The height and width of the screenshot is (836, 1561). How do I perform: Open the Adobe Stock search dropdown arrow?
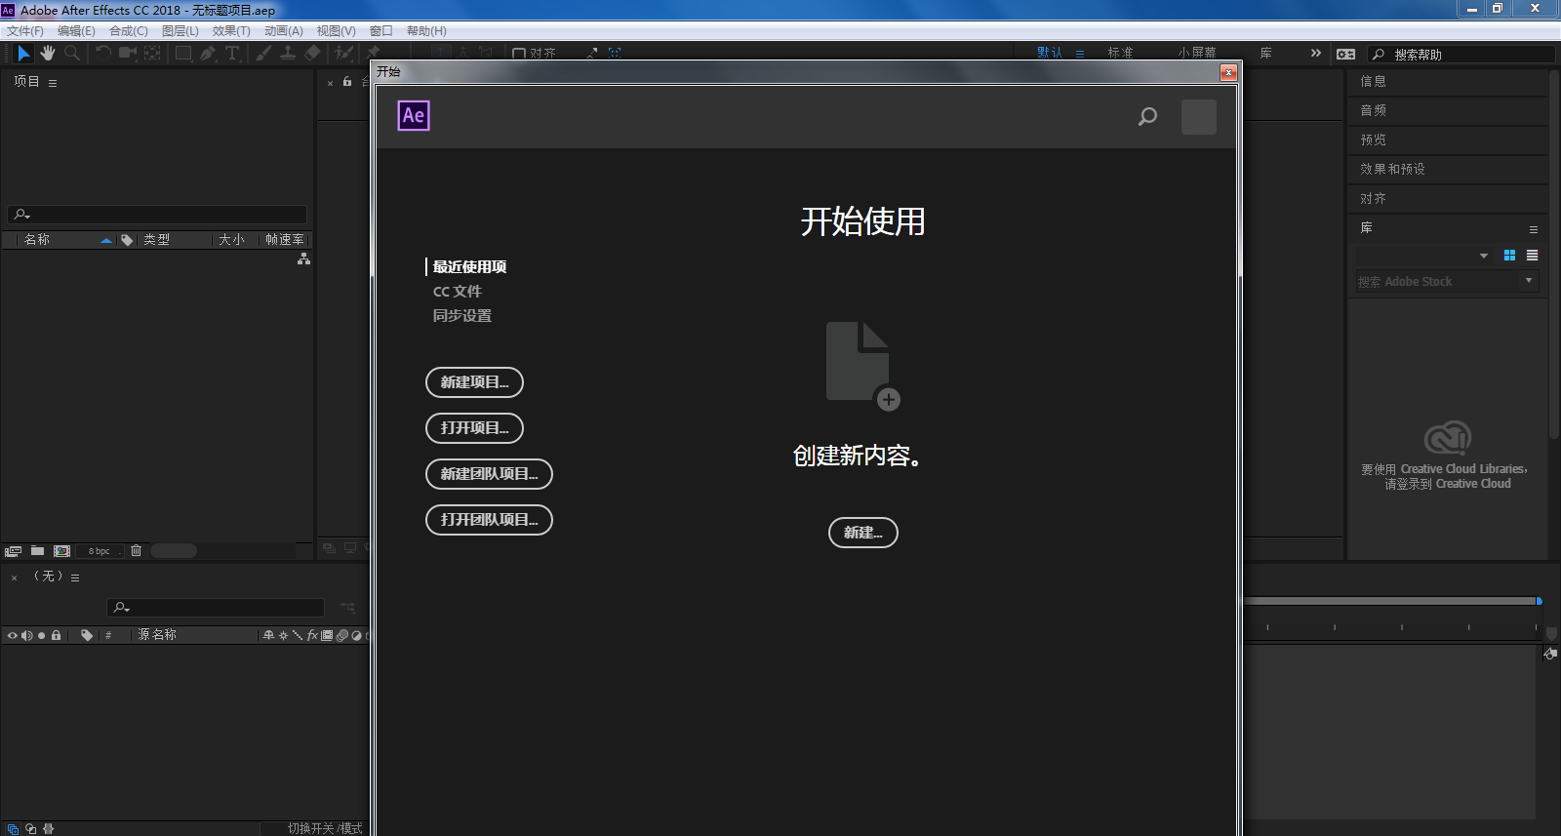point(1529,280)
